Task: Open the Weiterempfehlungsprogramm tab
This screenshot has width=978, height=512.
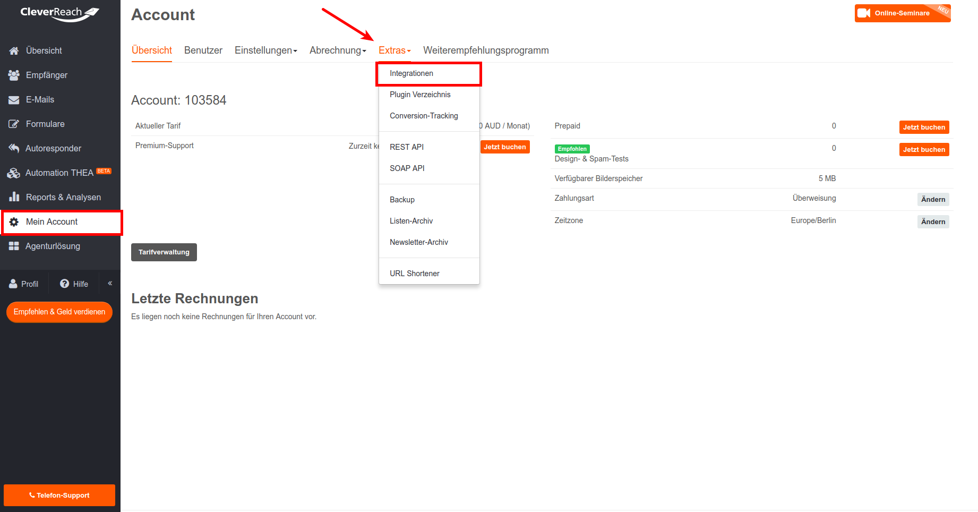Action: tap(486, 50)
